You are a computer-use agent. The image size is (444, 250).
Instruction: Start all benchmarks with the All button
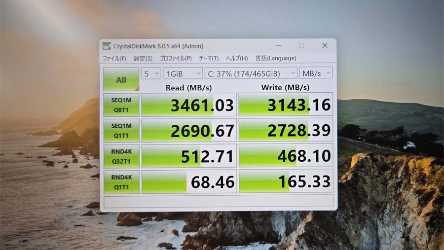pyautogui.click(x=121, y=79)
